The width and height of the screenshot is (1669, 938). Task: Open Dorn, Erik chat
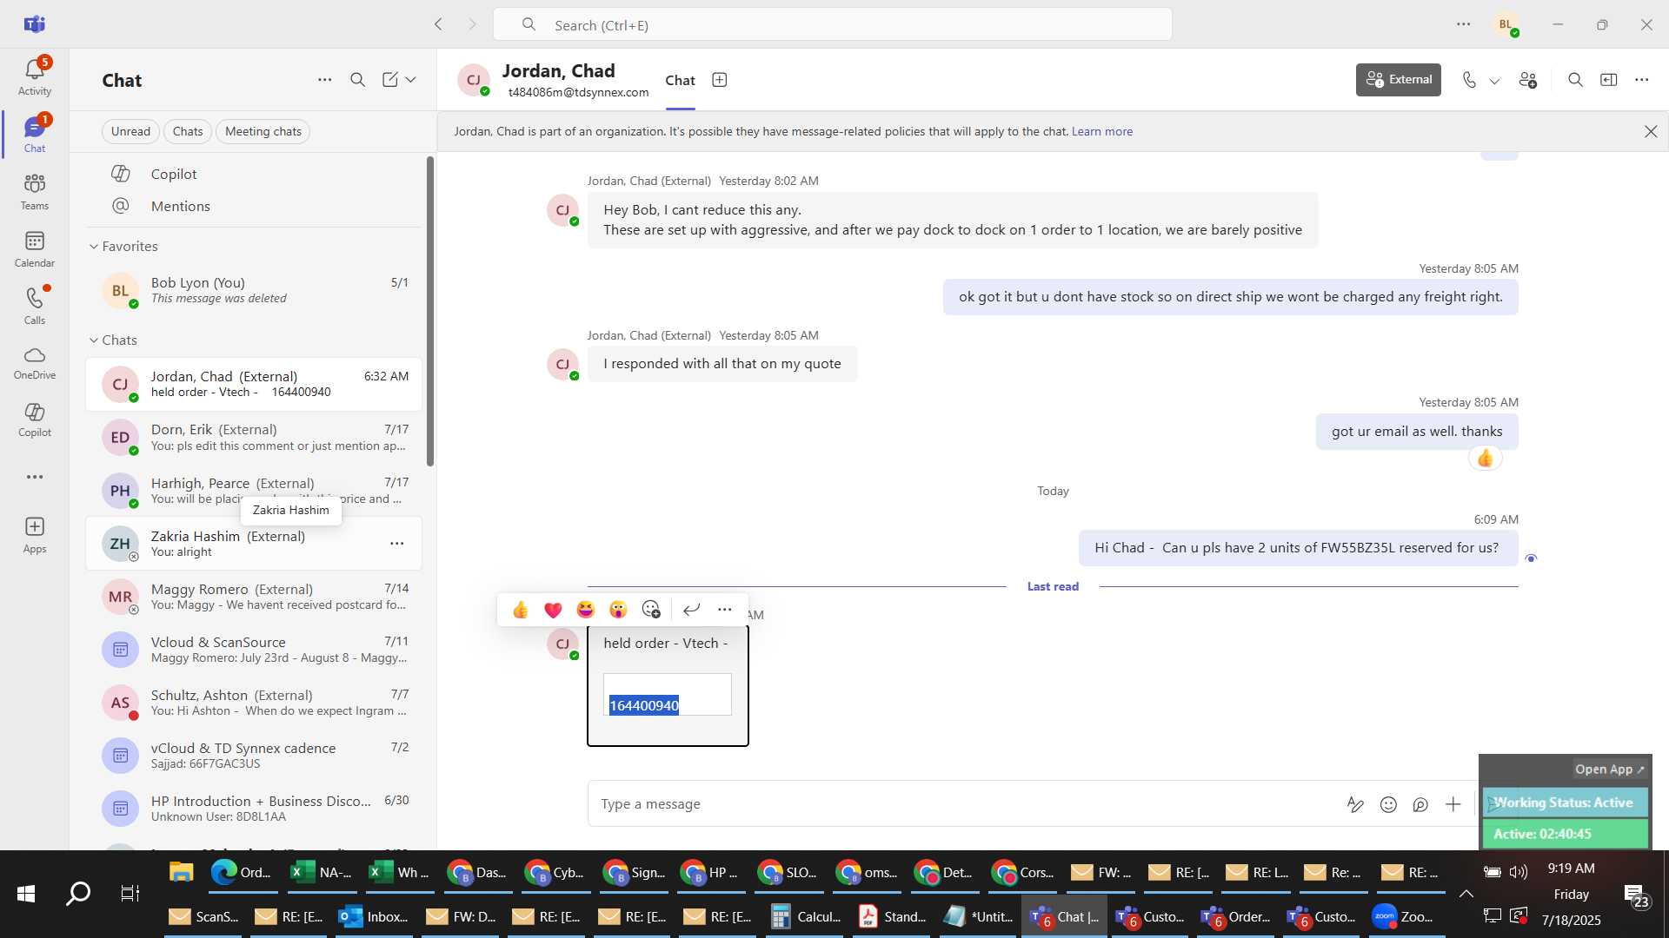(x=254, y=438)
